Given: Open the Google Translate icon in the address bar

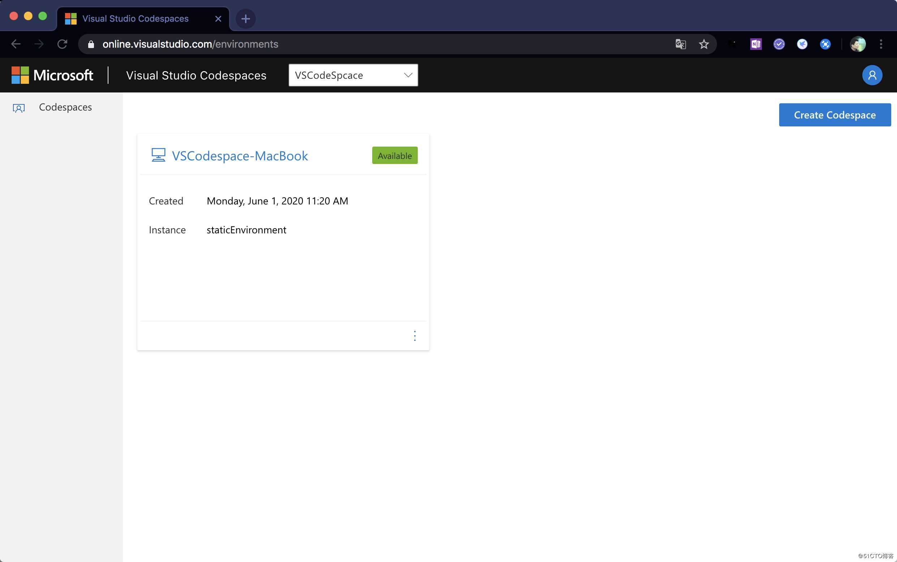Looking at the screenshot, I should [x=680, y=44].
